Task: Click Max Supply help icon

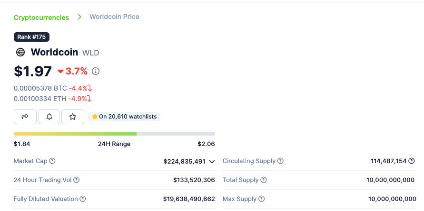Action: click(x=261, y=199)
